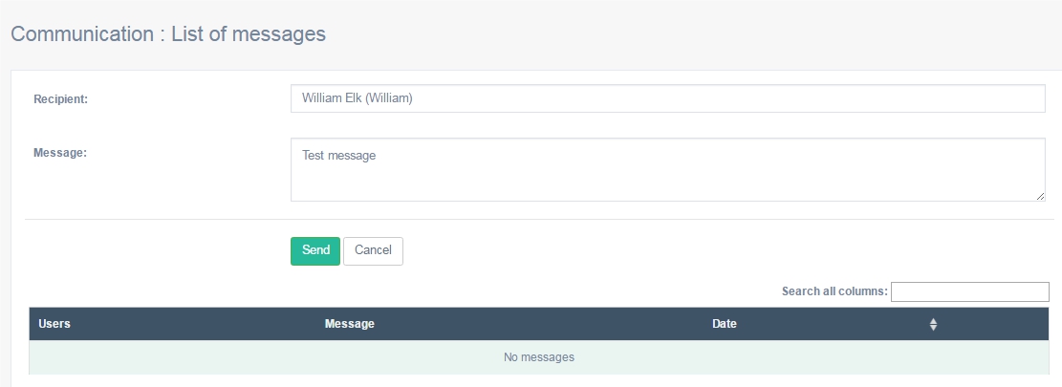Click the 'Message:' field label
1062x387 pixels.
click(60, 153)
